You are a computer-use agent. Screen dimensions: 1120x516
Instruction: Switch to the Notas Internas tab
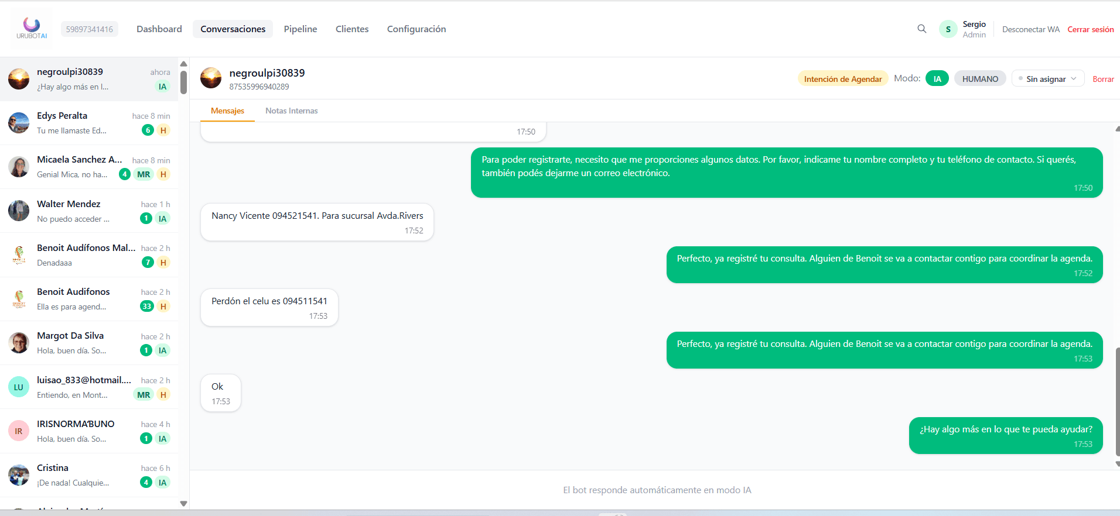click(x=292, y=111)
